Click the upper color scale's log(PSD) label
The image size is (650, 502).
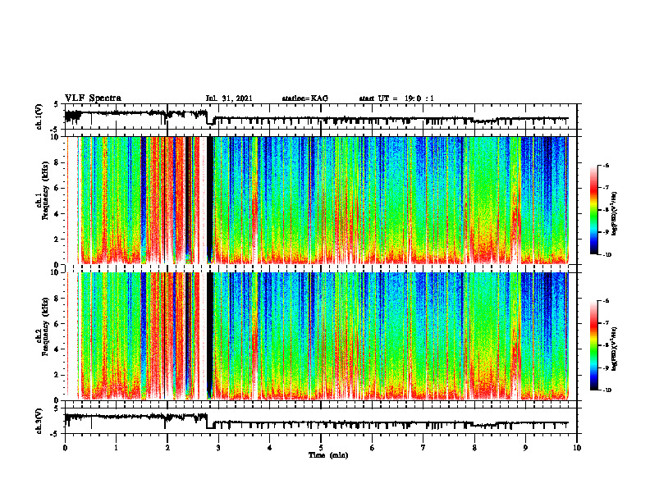615,214
